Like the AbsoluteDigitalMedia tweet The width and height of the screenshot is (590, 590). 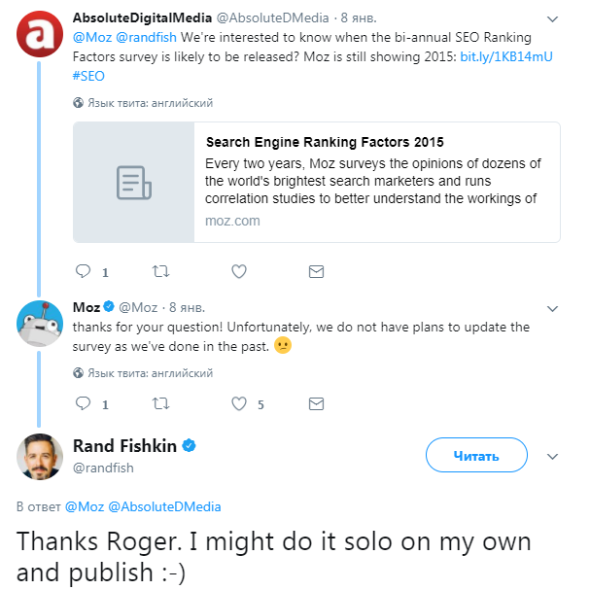[x=239, y=271]
